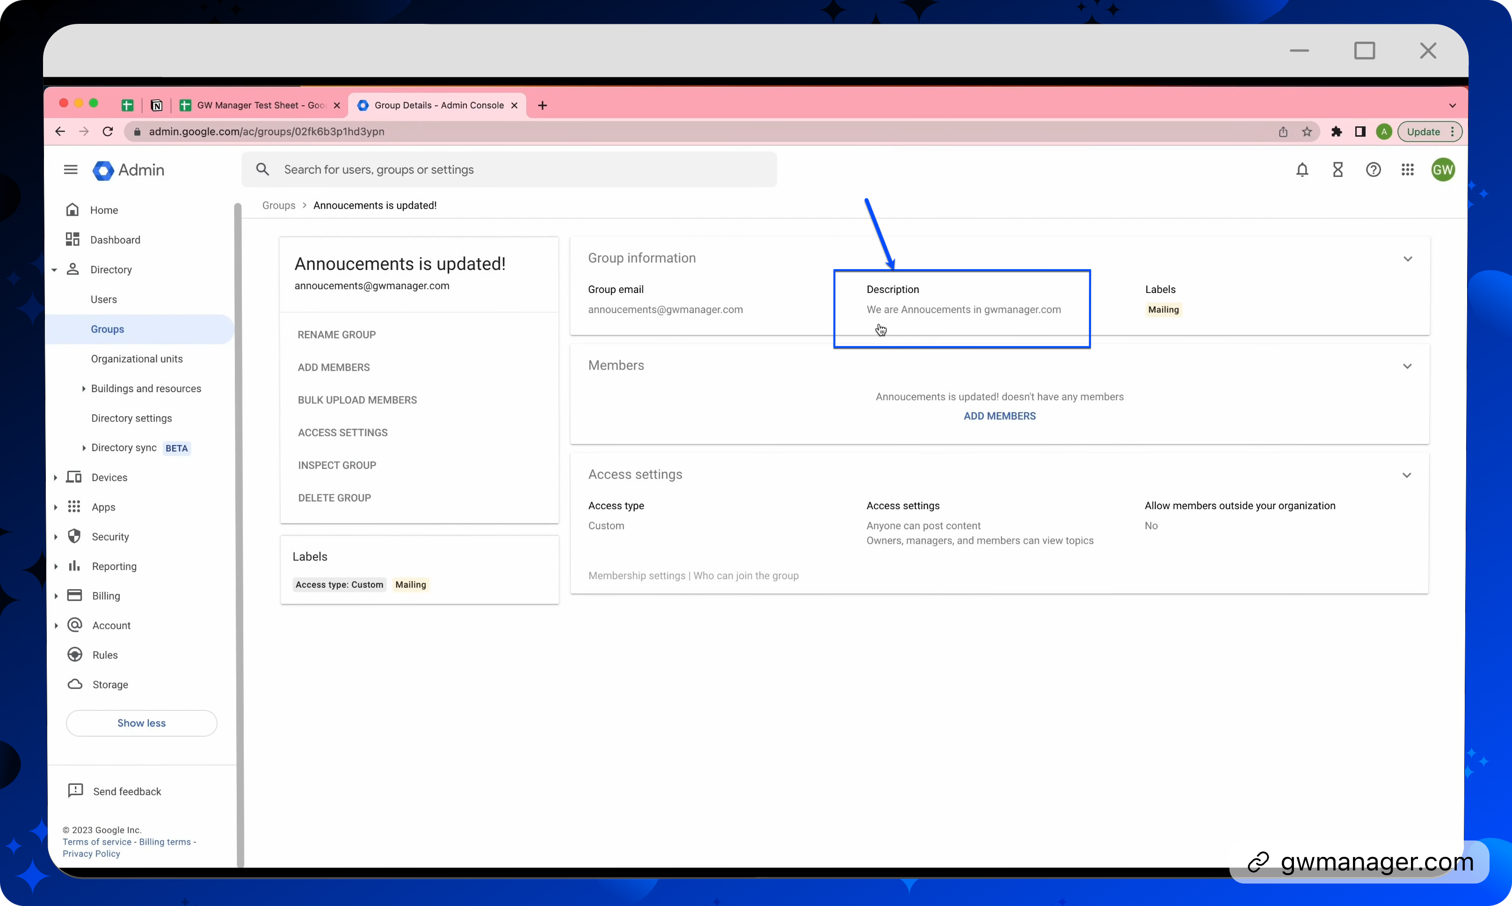Image resolution: width=1512 pixels, height=906 pixels.
Task: Click the Google Admin logo
Action: pos(129,170)
